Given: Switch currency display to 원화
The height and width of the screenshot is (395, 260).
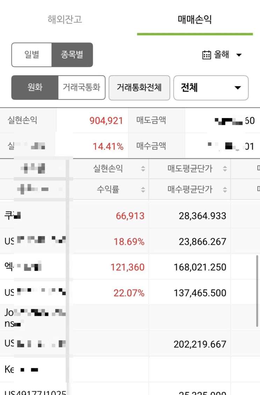Looking at the screenshot, I should (35, 87).
